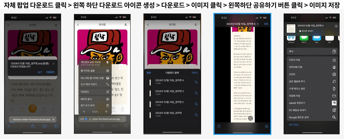Viewport: 344px width, 139px height.
Task: Increase text size with large 가 button
Action: (106, 112)
